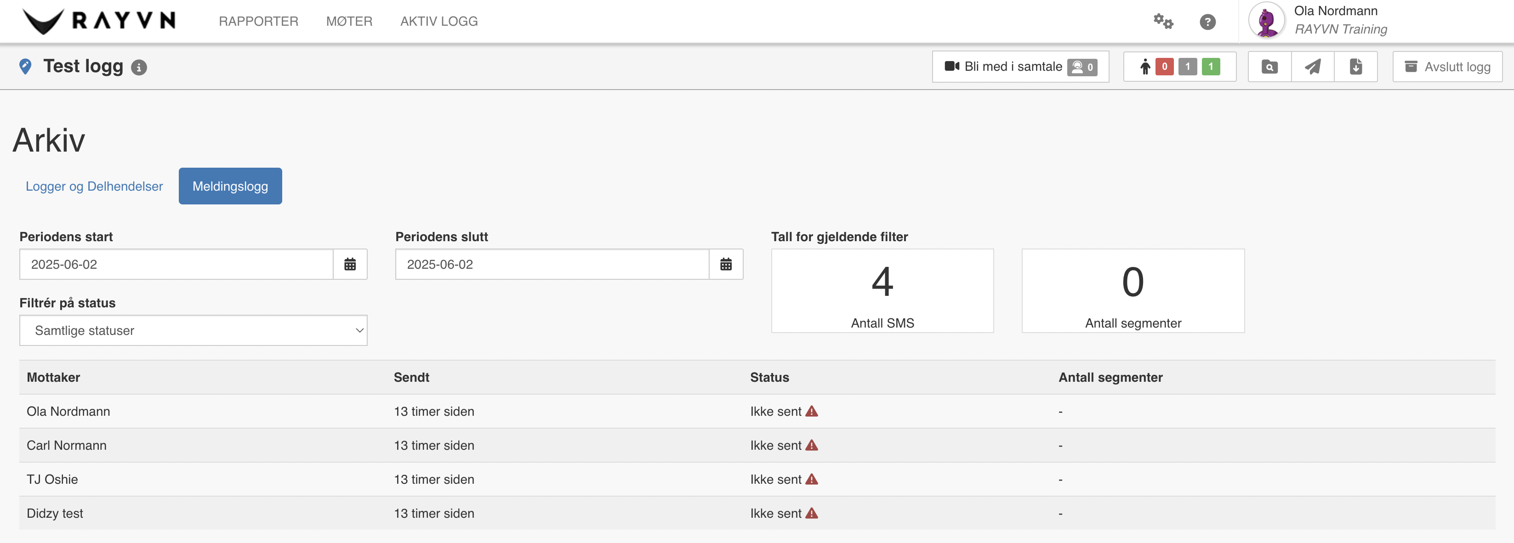Screen dimensions: 1514x543
Task: Show info icon next to Test logg
Action: (x=139, y=68)
